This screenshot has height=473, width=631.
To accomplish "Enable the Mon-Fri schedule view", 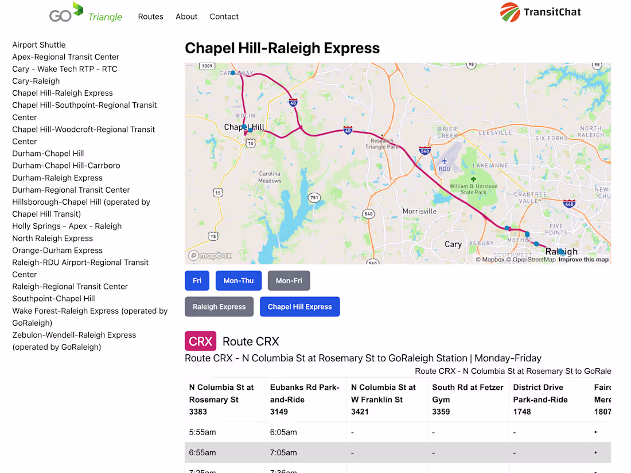I will click(x=289, y=280).
